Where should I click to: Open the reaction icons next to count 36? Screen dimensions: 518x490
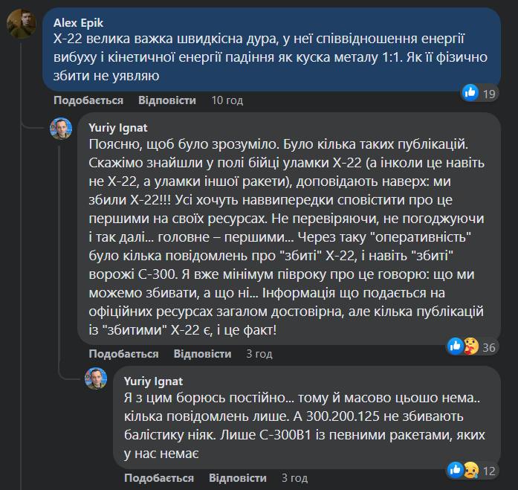tap(462, 346)
